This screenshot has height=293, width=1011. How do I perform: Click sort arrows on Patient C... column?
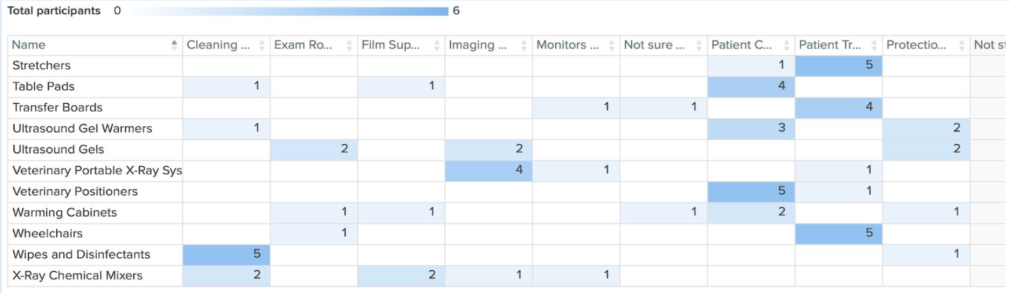point(786,45)
